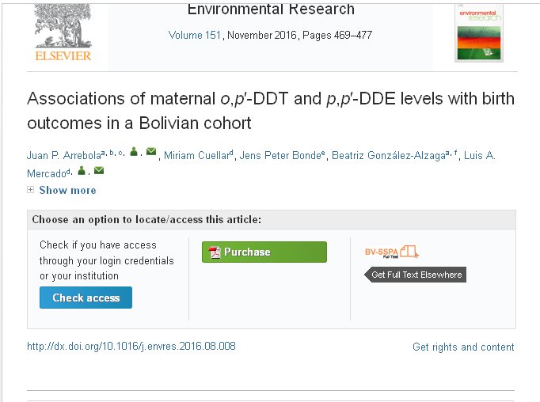Click the email envelope icon next to Arrebola
Viewport: 540px width, 402px height.
[x=151, y=152]
